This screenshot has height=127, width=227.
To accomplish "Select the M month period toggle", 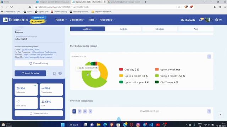I will pos(85,111).
